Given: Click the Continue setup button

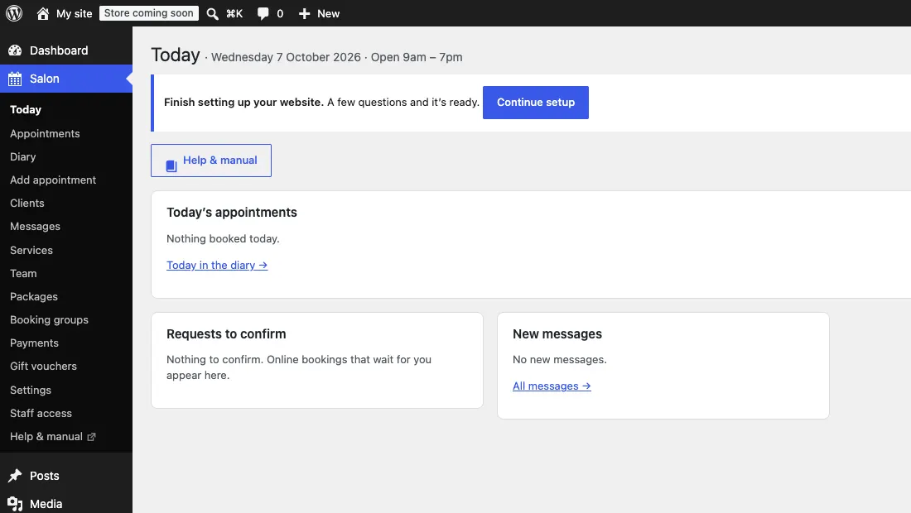Looking at the screenshot, I should click(x=536, y=103).
